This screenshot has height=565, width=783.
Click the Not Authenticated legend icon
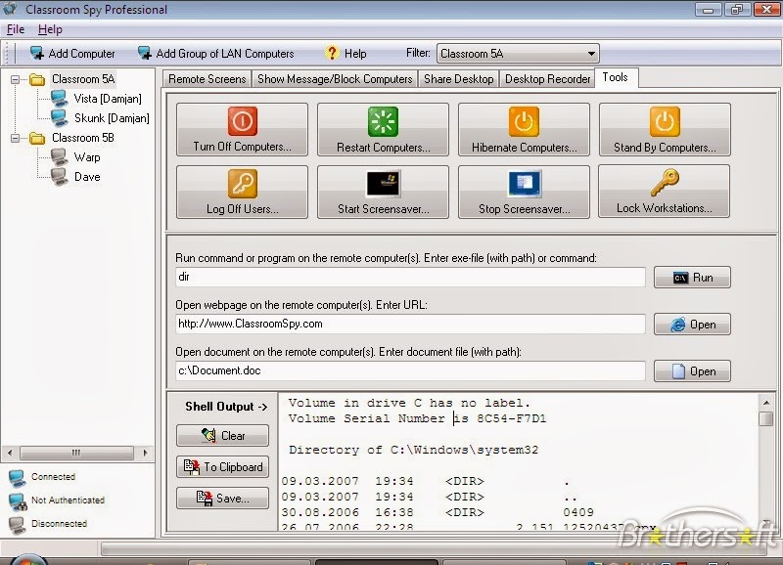(17, 501)
